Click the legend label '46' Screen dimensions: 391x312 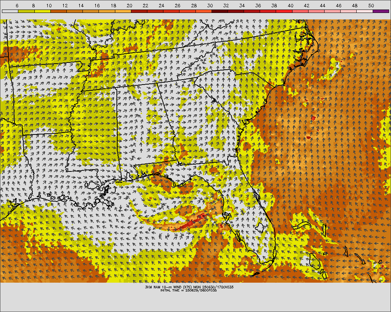click(339, 5)
